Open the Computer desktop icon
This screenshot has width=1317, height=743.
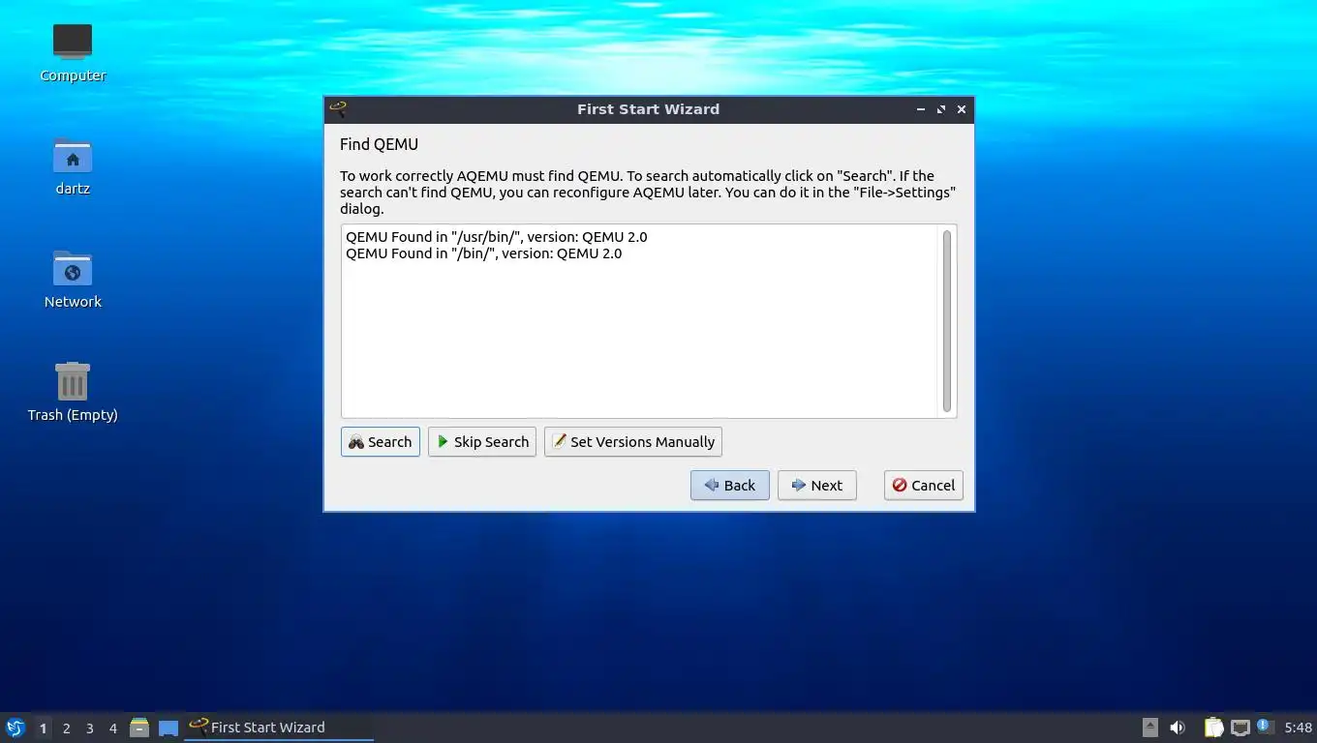[73, 53]
